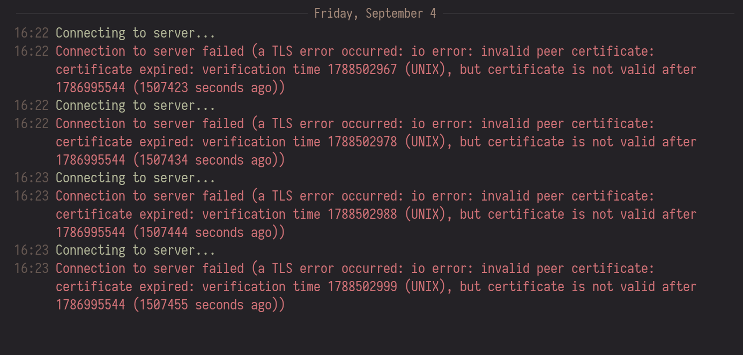Click the second "Connecting to server..." message

pyautogui.click(x=135, y=106)
